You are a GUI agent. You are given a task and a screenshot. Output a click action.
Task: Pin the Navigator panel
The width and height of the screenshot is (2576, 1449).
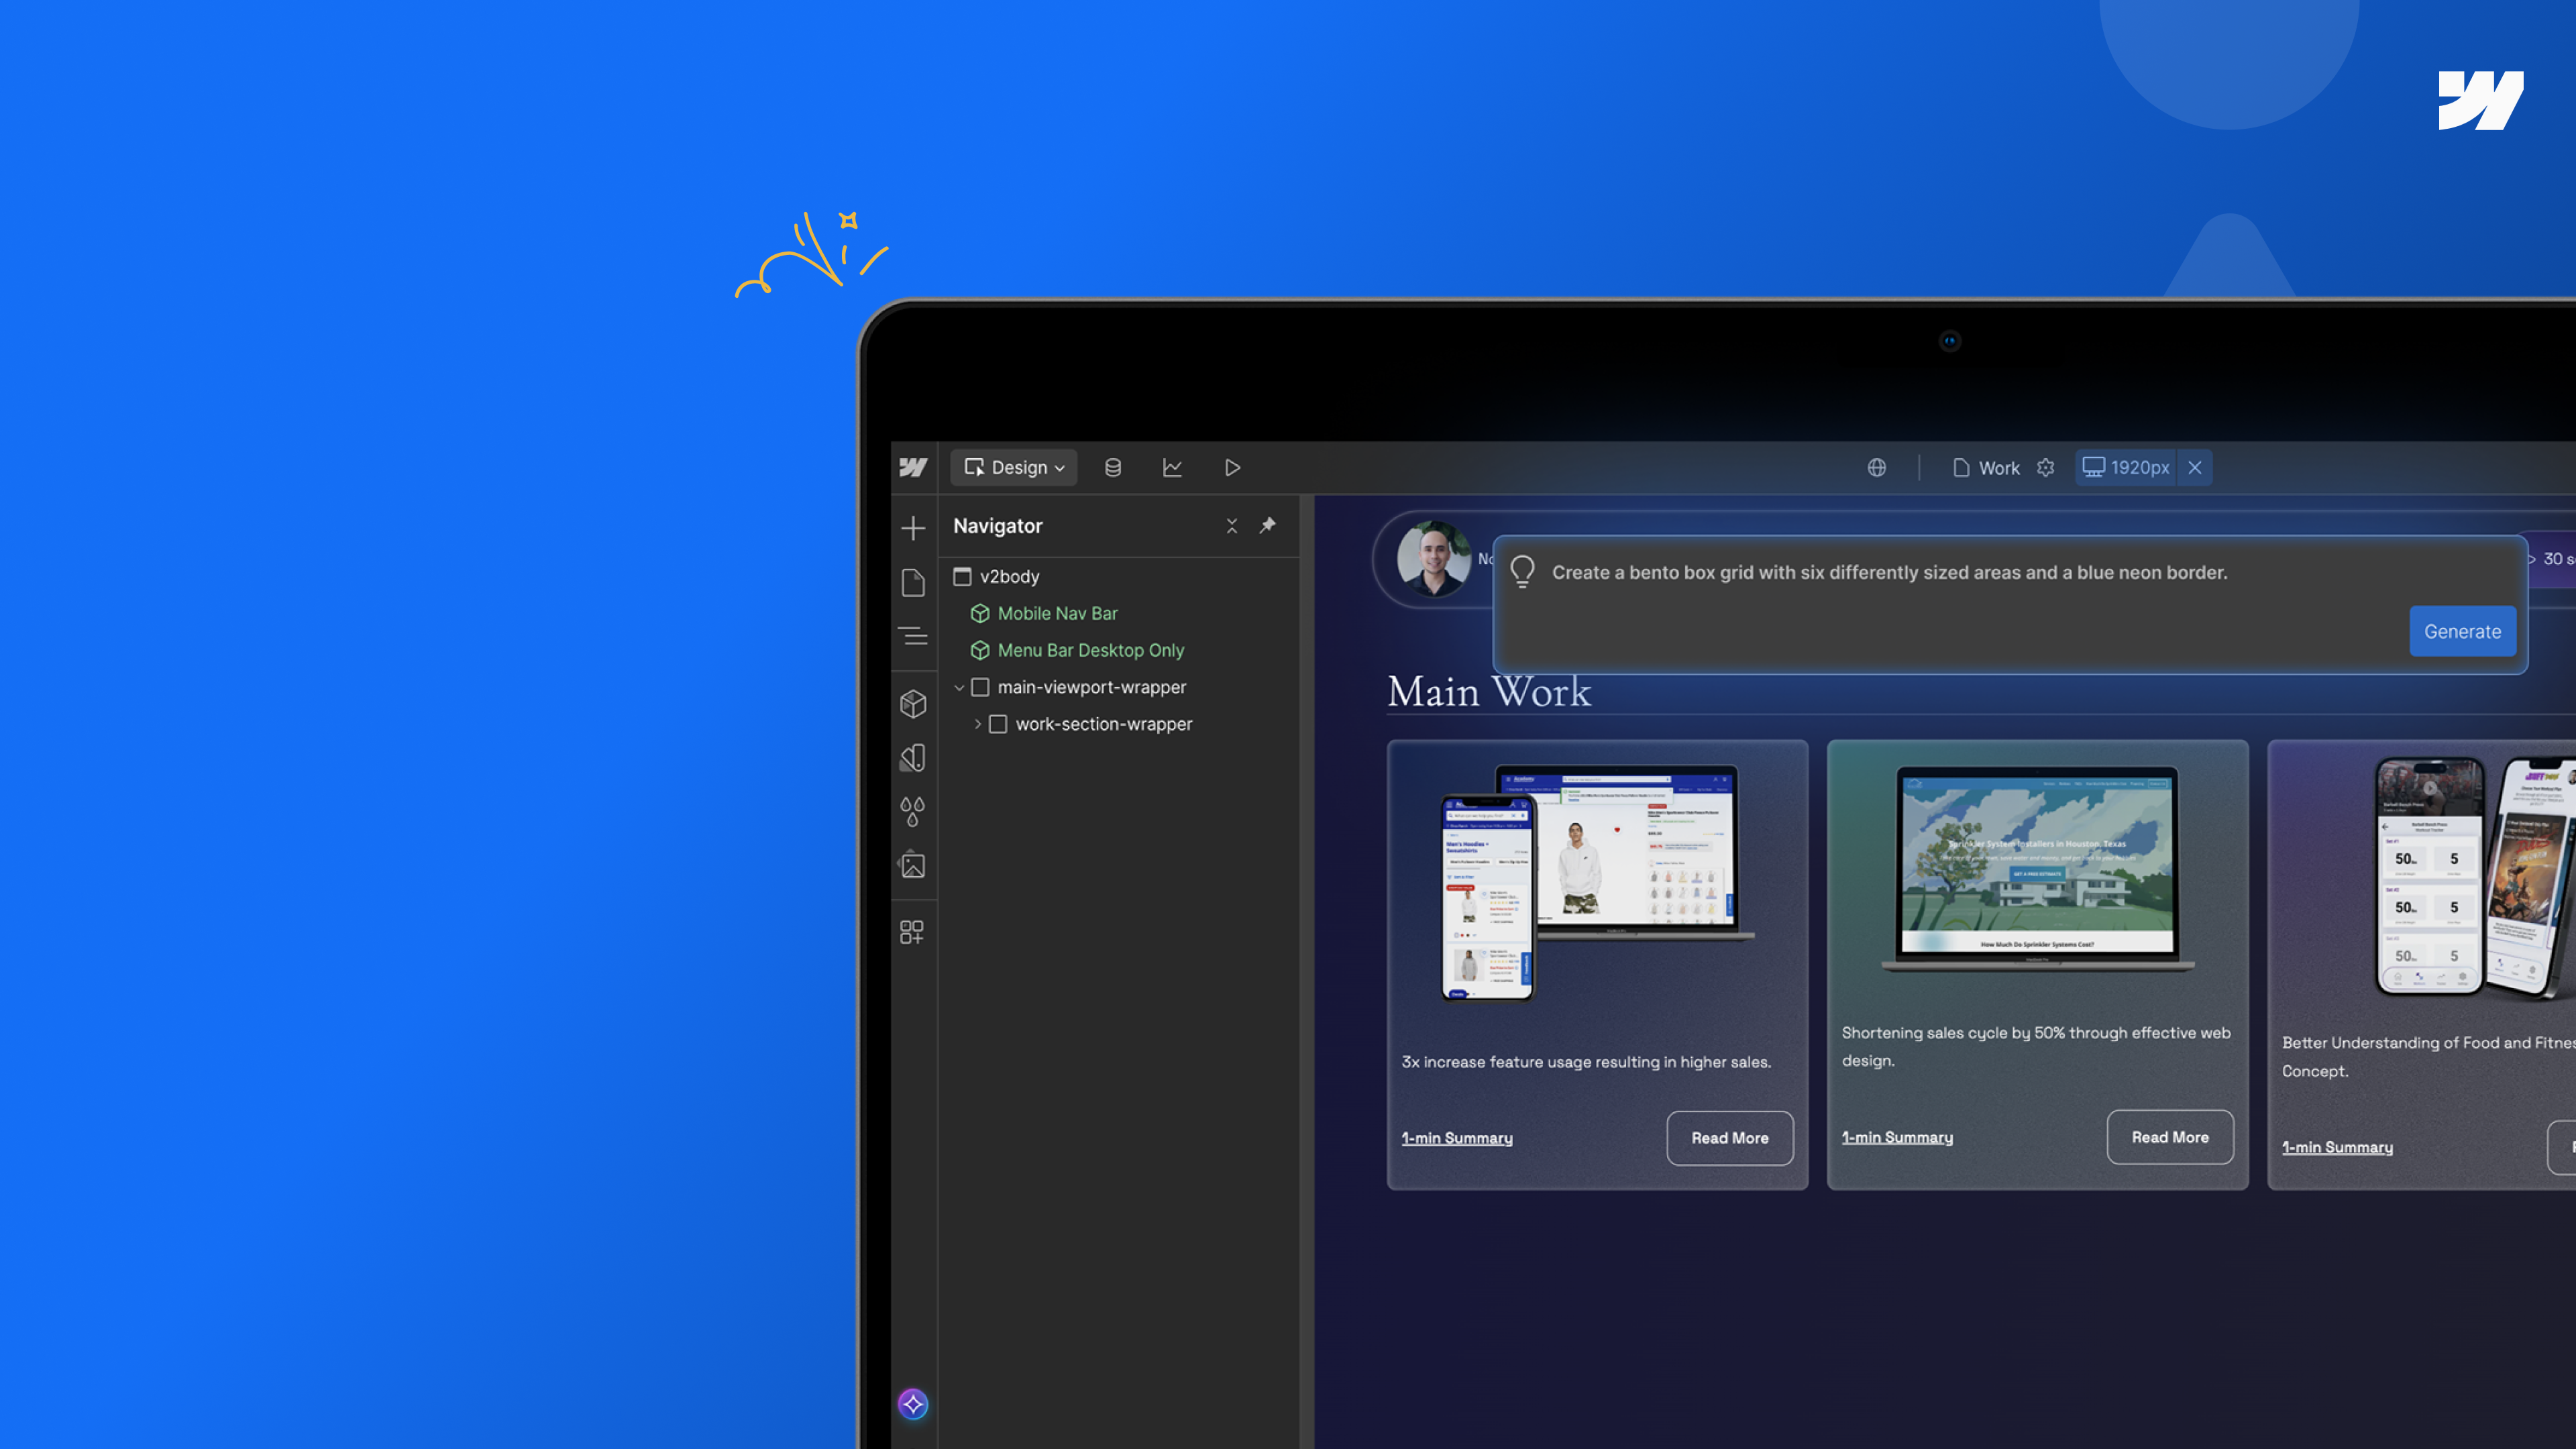pos(1267,525)
